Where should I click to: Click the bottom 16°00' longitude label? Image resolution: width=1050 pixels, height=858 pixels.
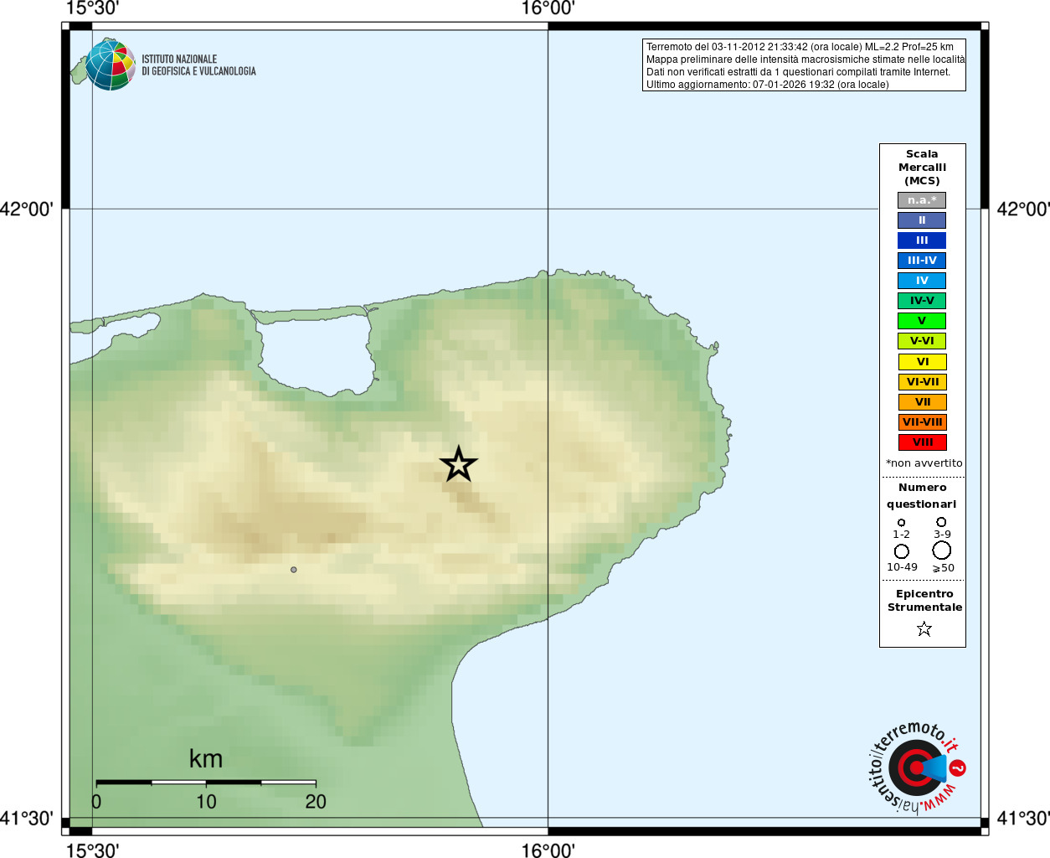[548, 850]
